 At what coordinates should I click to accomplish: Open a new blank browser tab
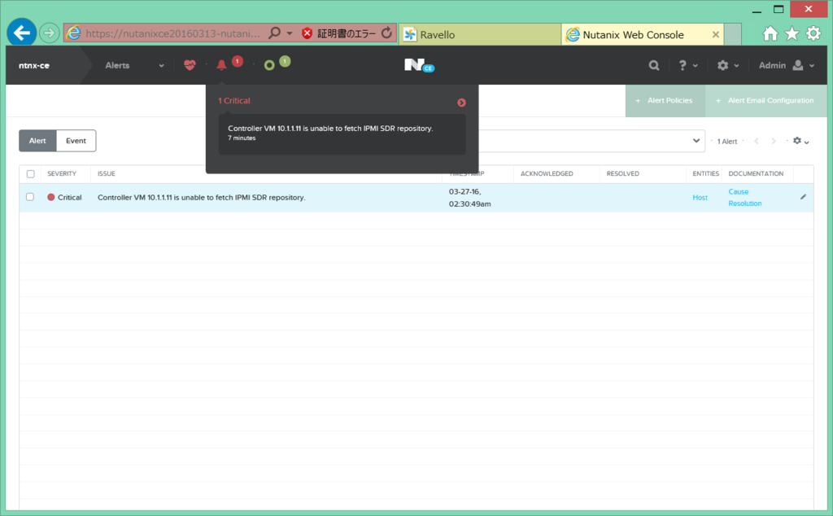tap(733, 34)
